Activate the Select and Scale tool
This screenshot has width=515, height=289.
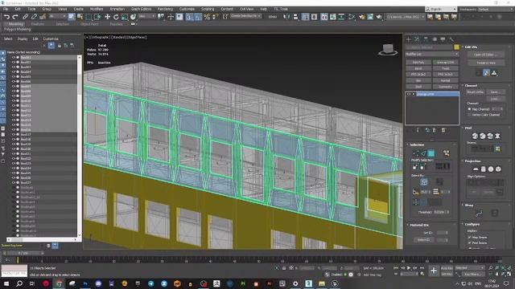click(125, 16)
